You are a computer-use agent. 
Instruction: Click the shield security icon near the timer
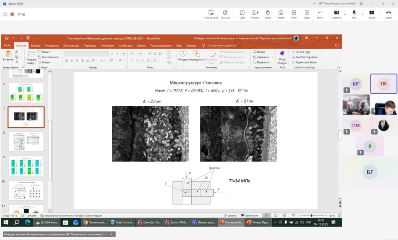[x=5, y=14]
